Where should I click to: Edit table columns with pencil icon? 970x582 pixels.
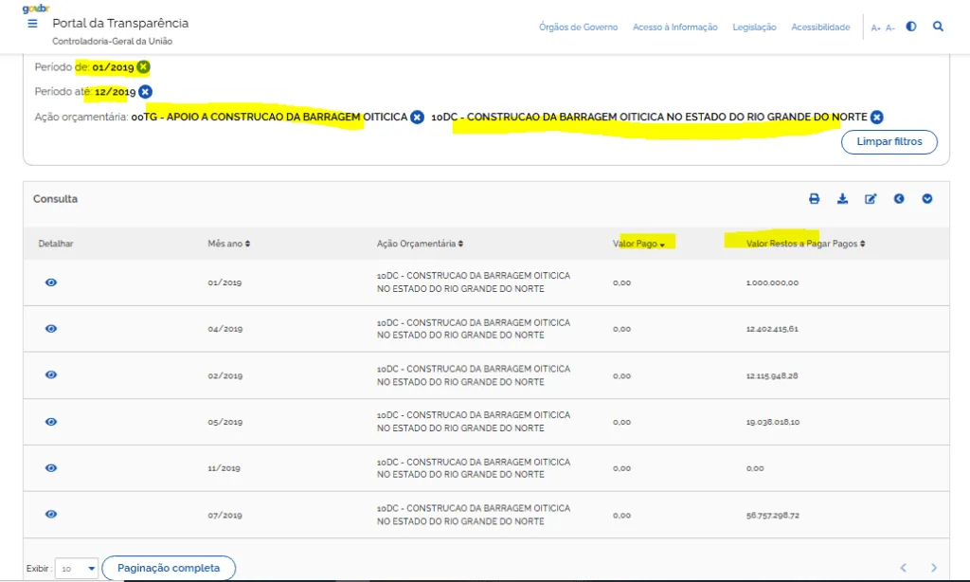(x=871, y=199)
